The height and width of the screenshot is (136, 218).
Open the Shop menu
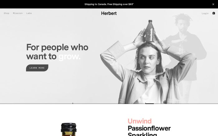pos(7,13)
